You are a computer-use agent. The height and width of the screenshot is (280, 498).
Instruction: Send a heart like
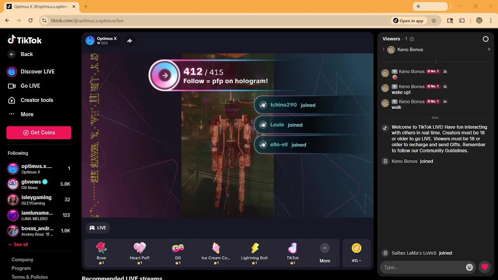(x=484, y=267)
